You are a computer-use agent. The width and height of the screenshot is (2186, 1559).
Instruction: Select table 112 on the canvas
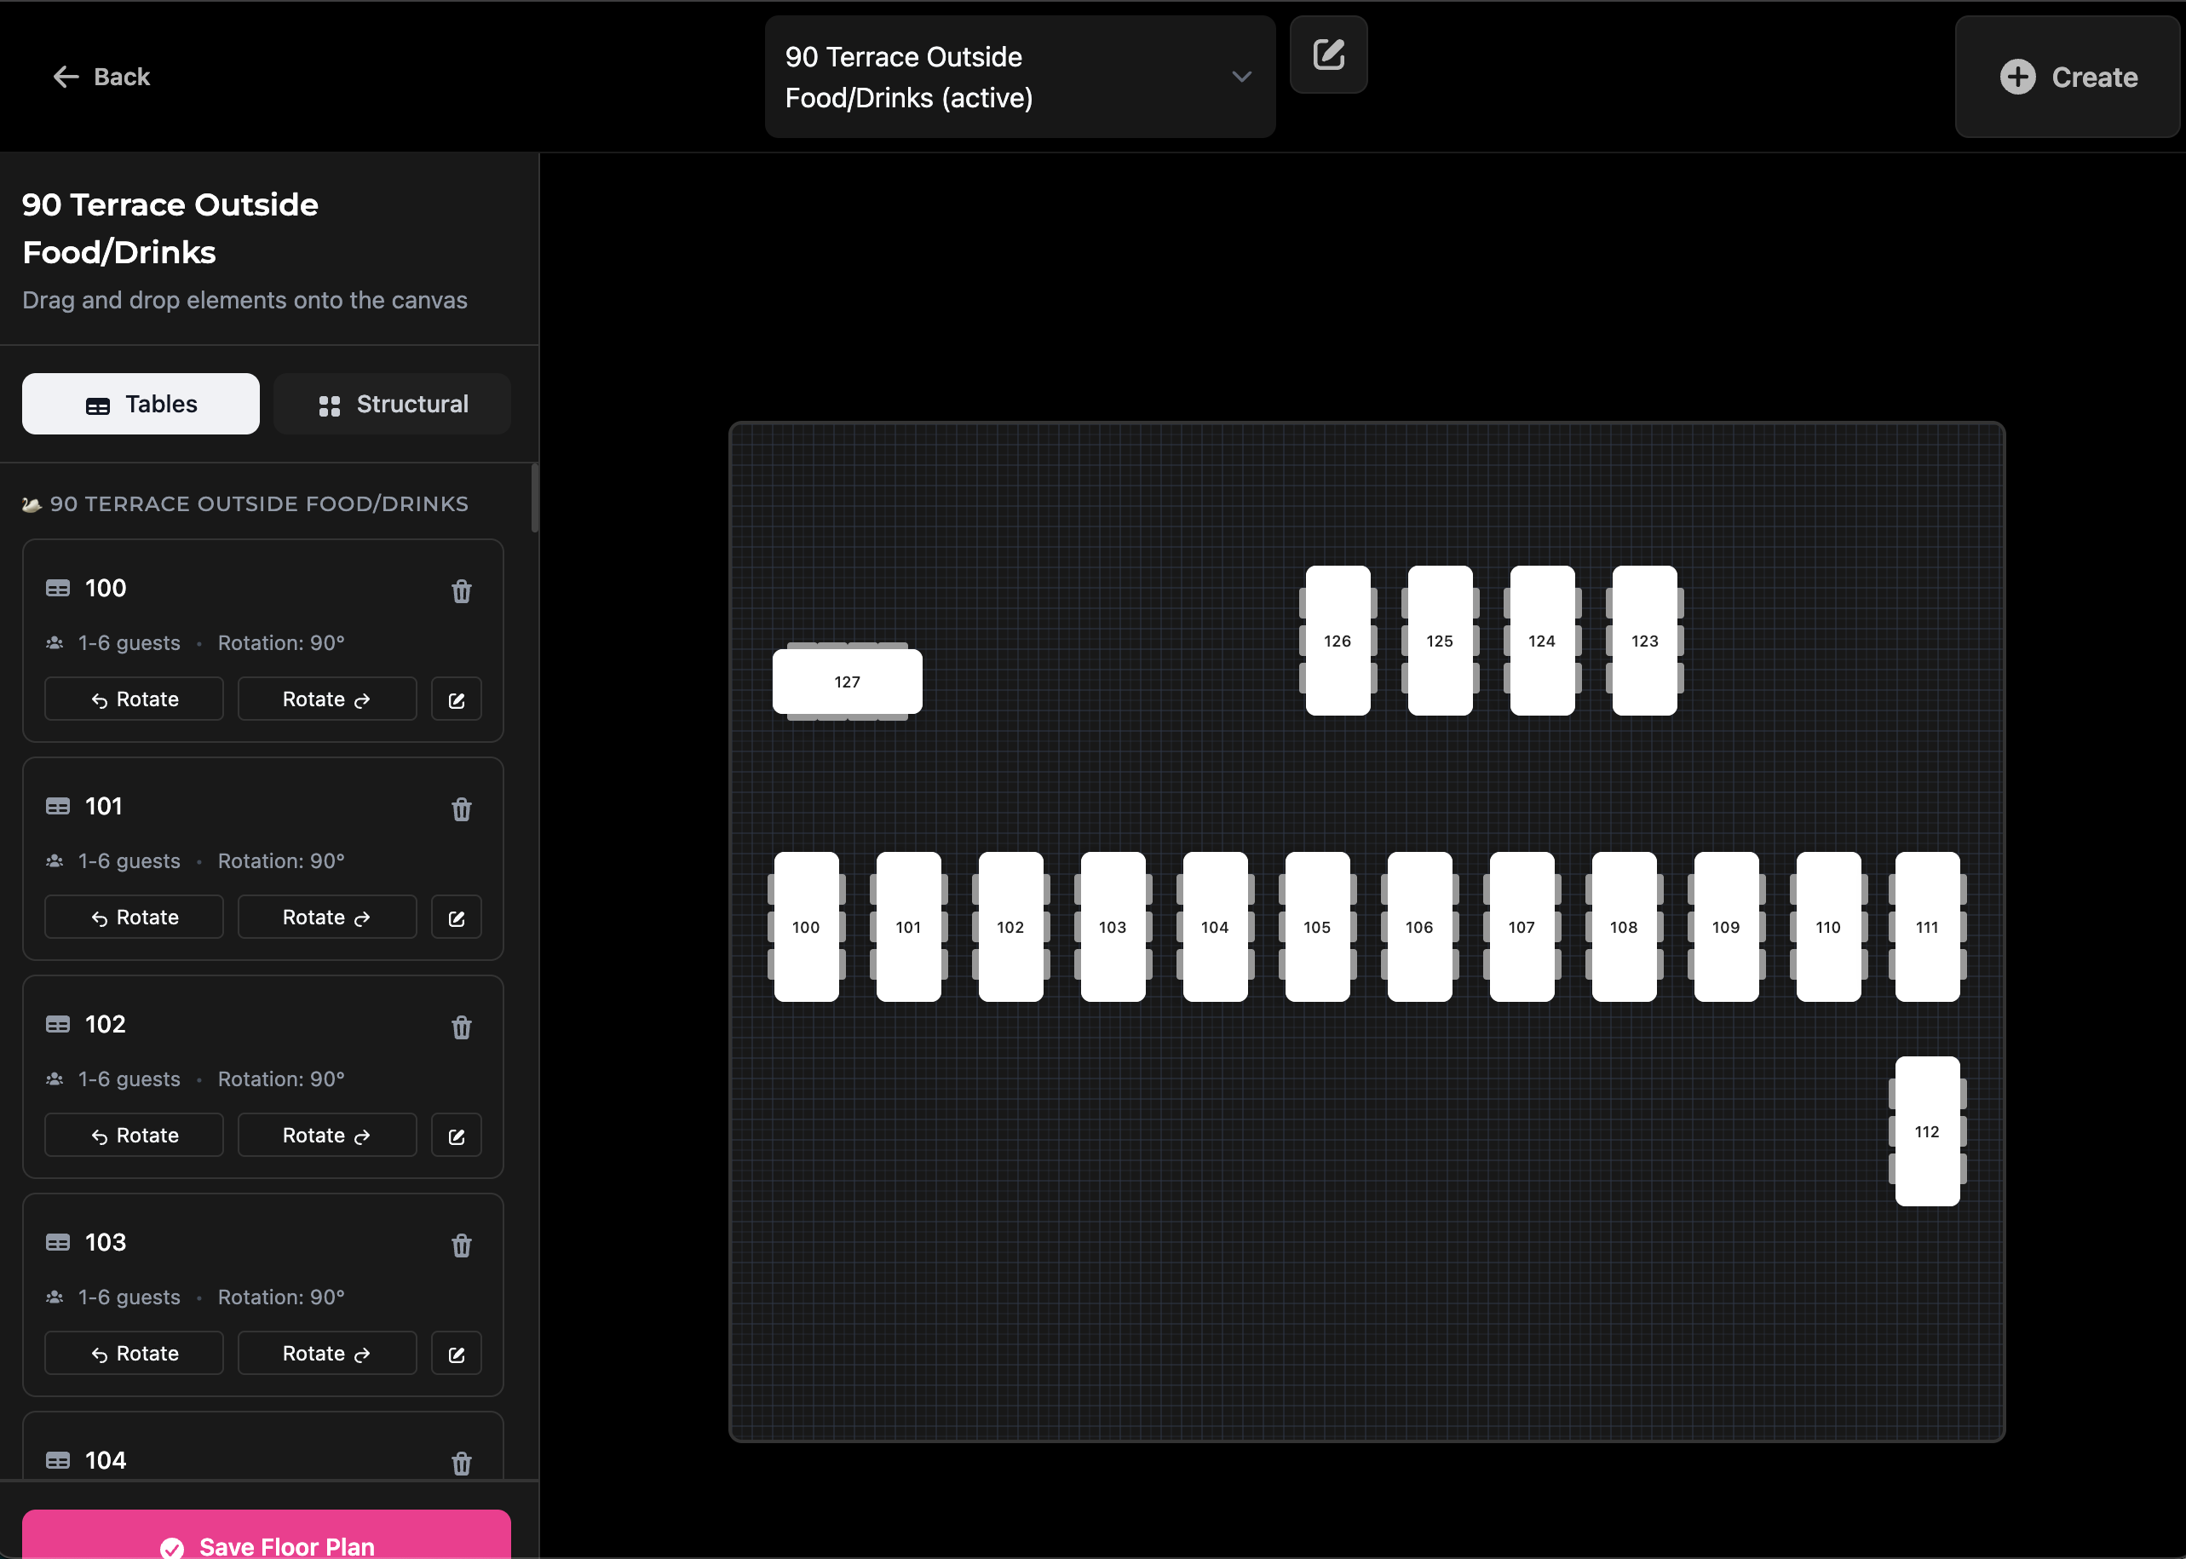(1926, 1132)
